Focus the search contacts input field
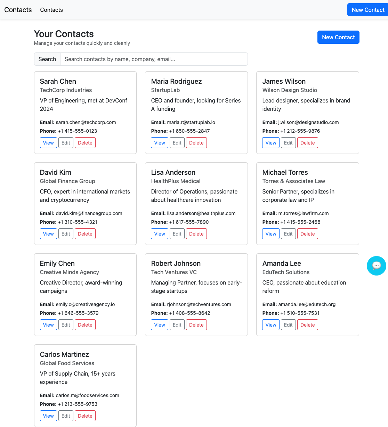The image size is (388, 427). coord(154,59)
